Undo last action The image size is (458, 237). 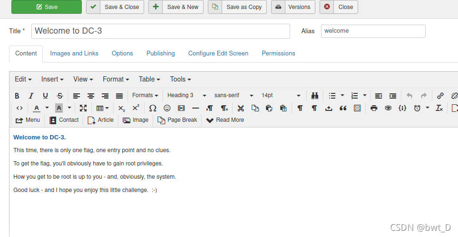[409, 95]
